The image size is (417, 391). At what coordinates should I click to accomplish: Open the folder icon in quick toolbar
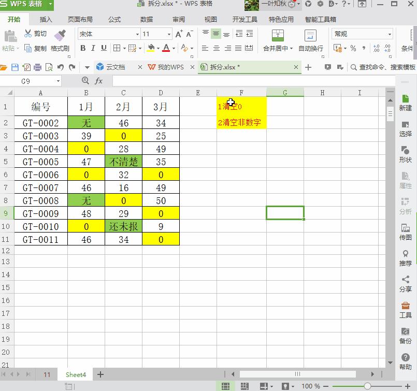[4, 67]
